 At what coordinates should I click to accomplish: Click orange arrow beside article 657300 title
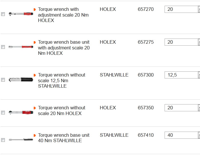pyautogui.click(x=35, y=75)
